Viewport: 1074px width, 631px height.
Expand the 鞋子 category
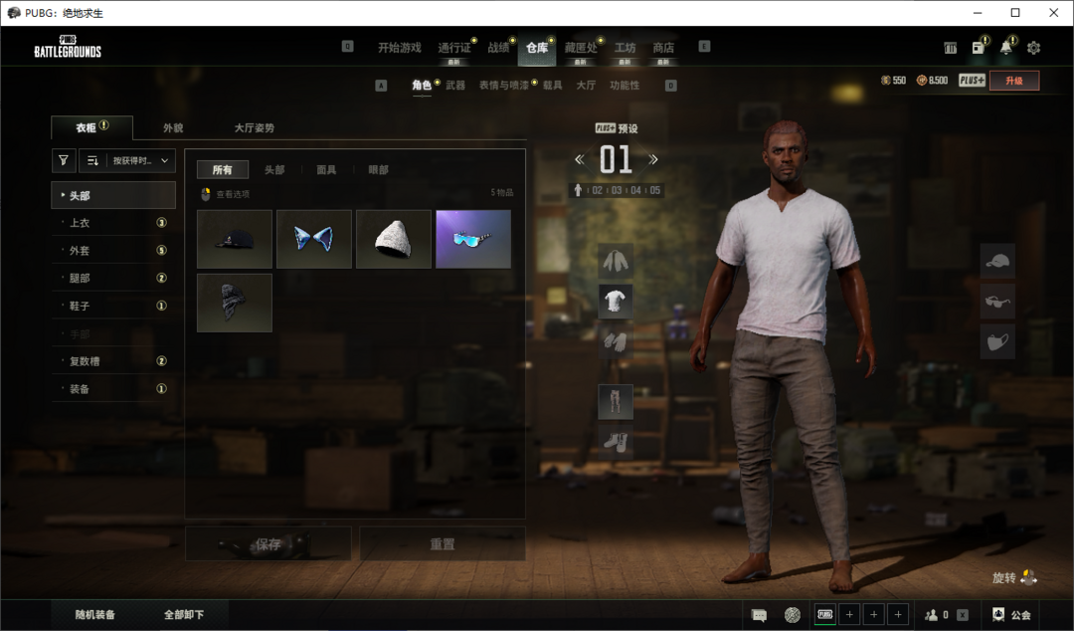click(113, 306)
